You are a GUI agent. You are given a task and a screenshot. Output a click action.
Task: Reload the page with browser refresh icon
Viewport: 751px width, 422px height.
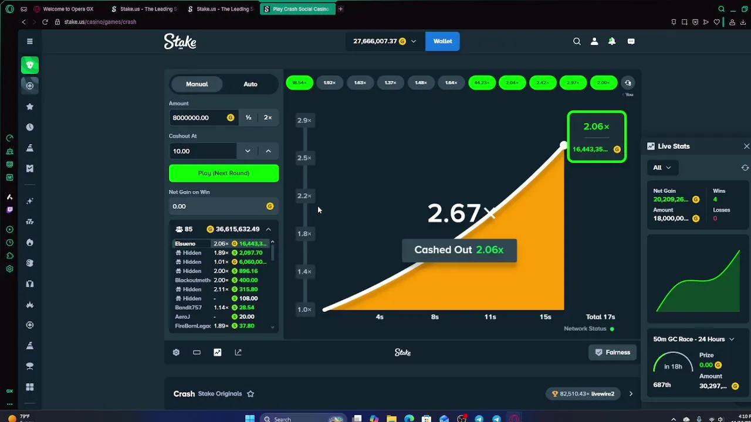point(45,22)
